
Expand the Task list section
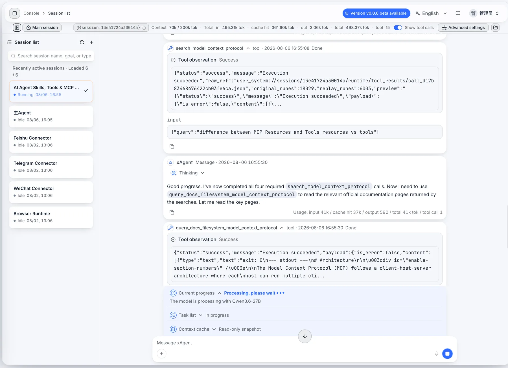200,315
